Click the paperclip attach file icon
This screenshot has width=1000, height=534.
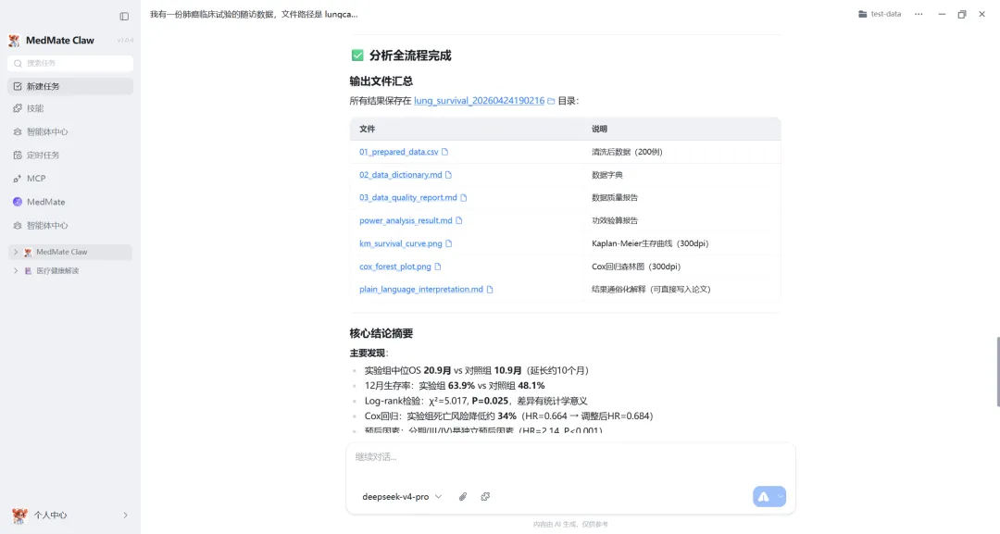[463, 496]
